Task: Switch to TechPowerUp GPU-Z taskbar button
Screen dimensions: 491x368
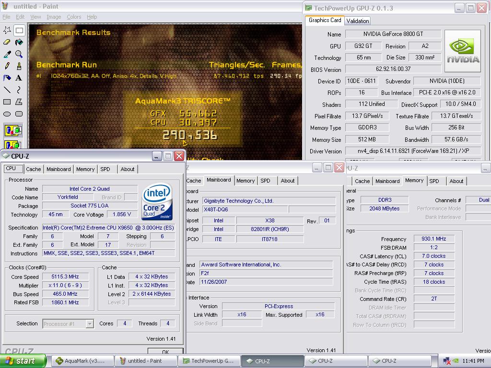Action: tap(209, 361)
